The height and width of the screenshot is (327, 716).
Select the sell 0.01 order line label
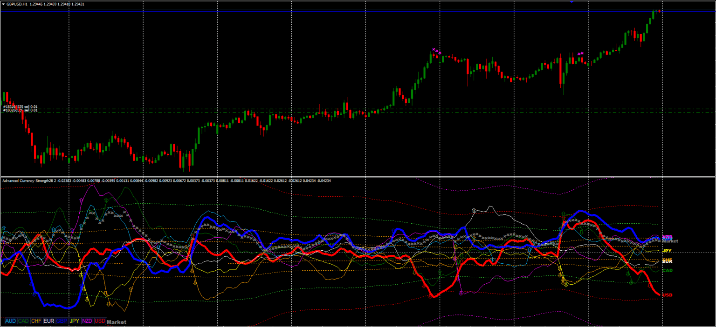[21, 106]
